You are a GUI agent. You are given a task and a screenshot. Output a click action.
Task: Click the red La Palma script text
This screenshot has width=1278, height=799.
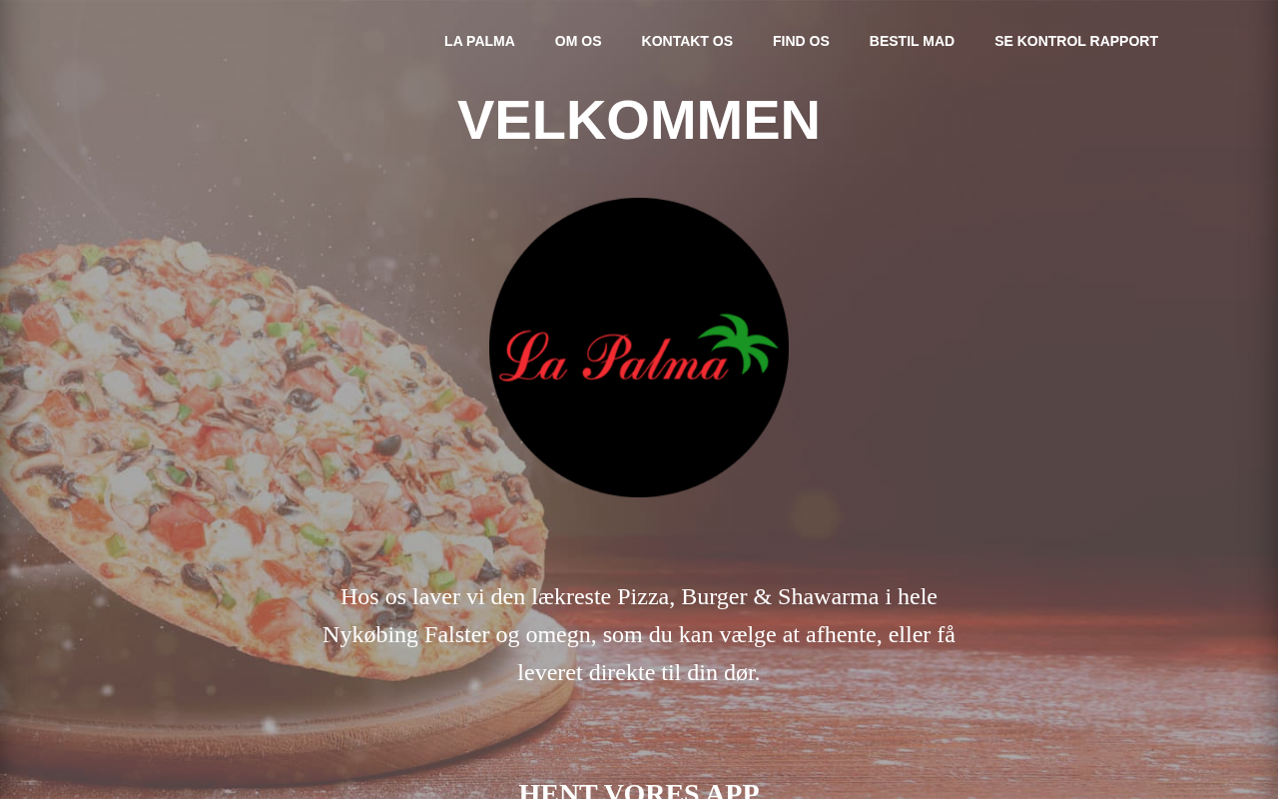click(x=611, y=355)
